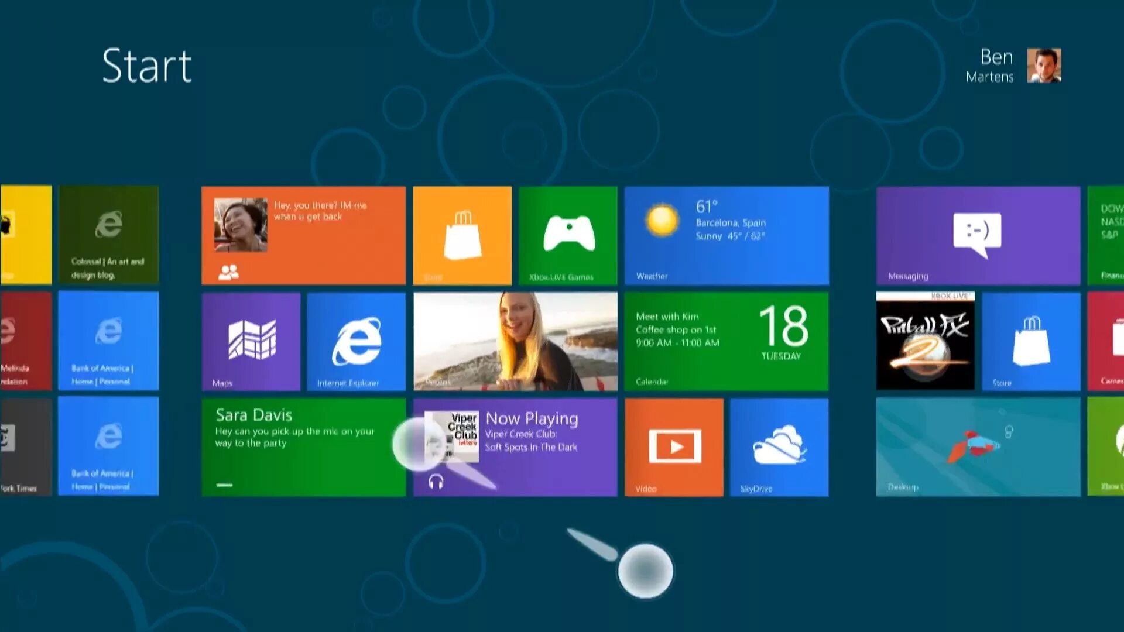The image size is (1124, 632).
Task: Open the Video tile
Action: (x=674, y=448)
